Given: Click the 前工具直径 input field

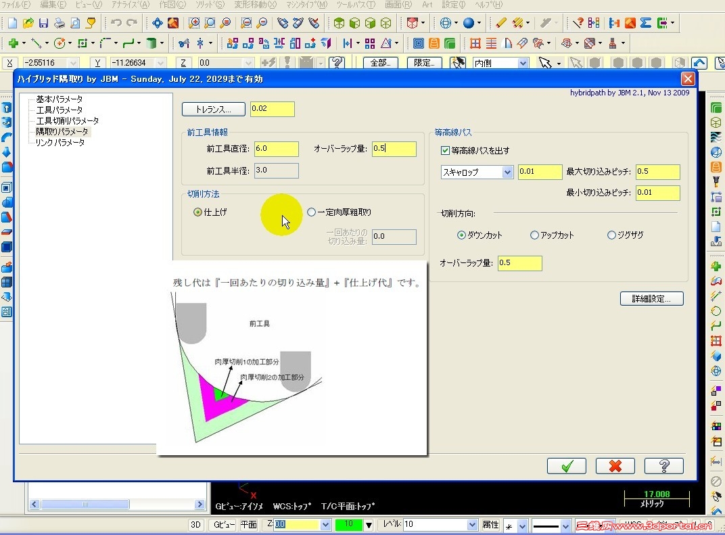Looking at the screenshot, I should point(277,148).
